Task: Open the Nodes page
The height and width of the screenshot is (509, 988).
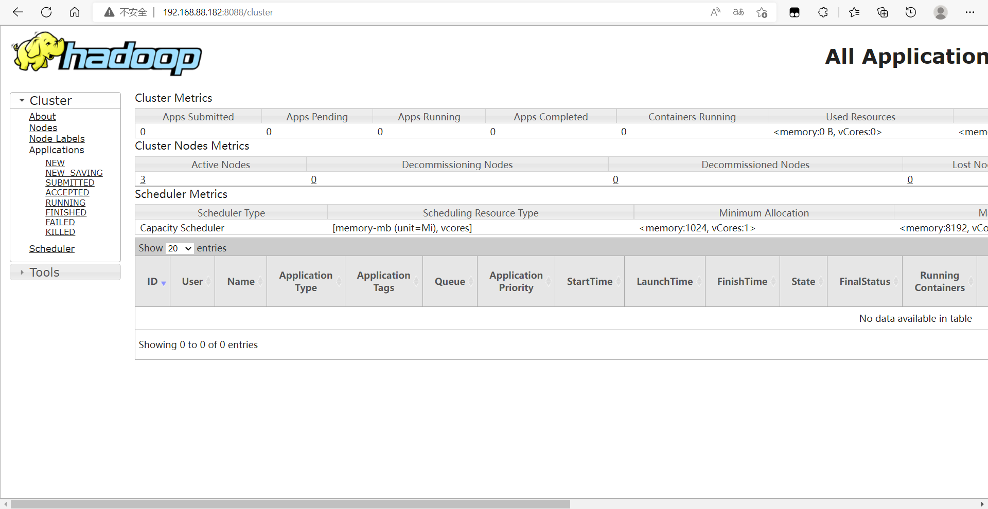Action: 43,128
